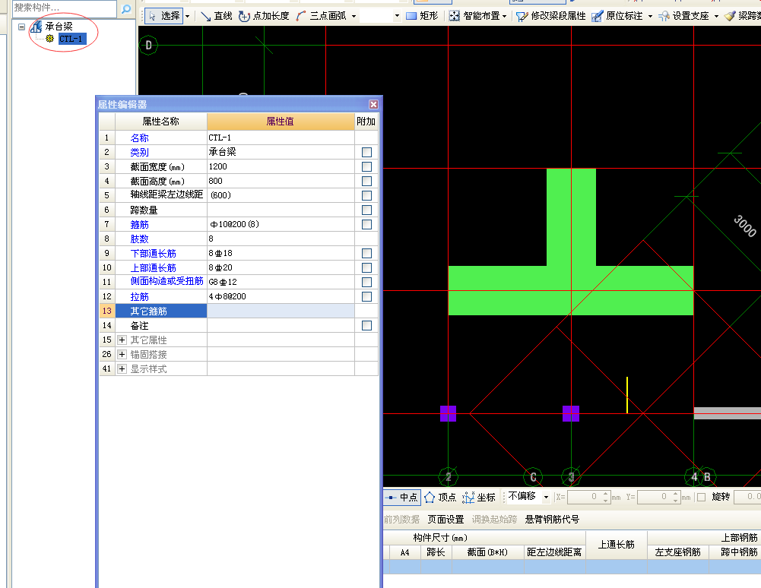The width and height of the screenshot is (761, 588).
Task: Click the 设置支座 tool
Action: [683, 16]
